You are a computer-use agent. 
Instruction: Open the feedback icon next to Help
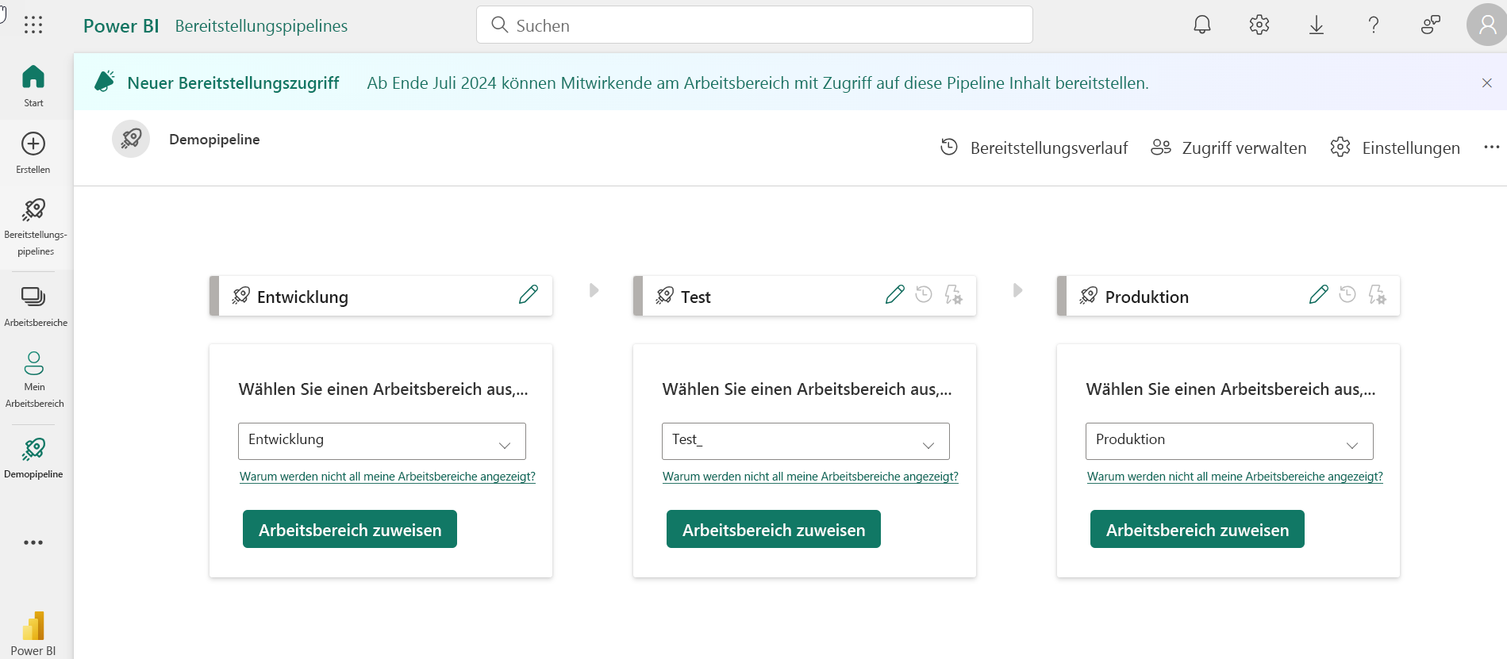pos(1431,25)
